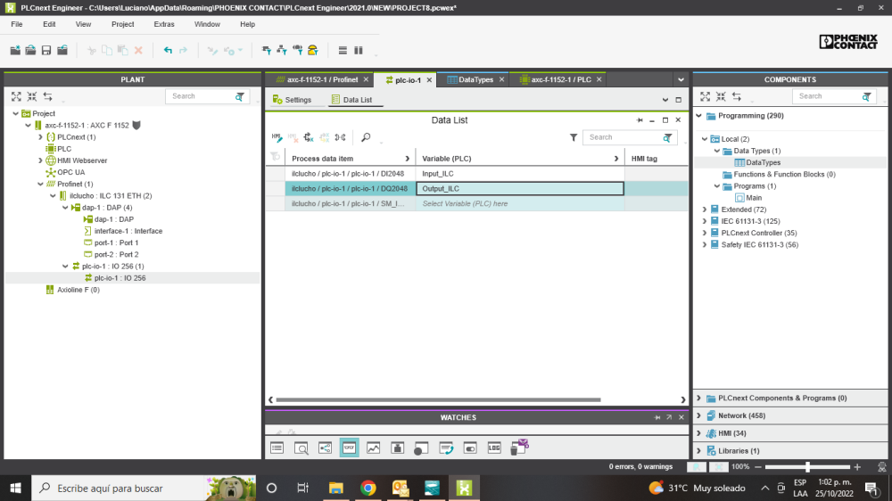
Task: Open Google Chrome from the taskbar
Action: 368,488
